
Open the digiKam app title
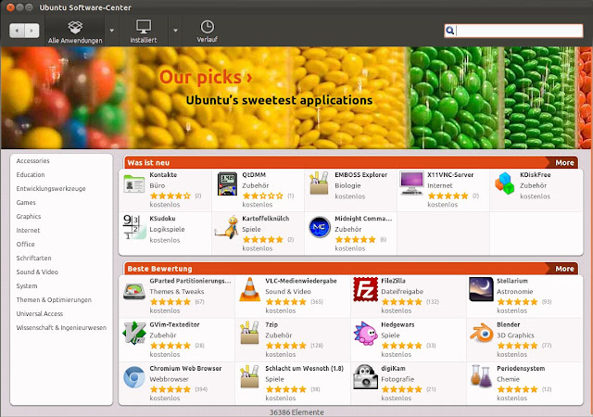coord(393,368)
